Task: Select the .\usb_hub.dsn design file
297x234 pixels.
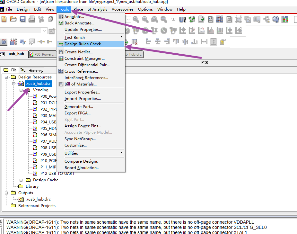Action: pyautogui.click(x=39, y=84)
